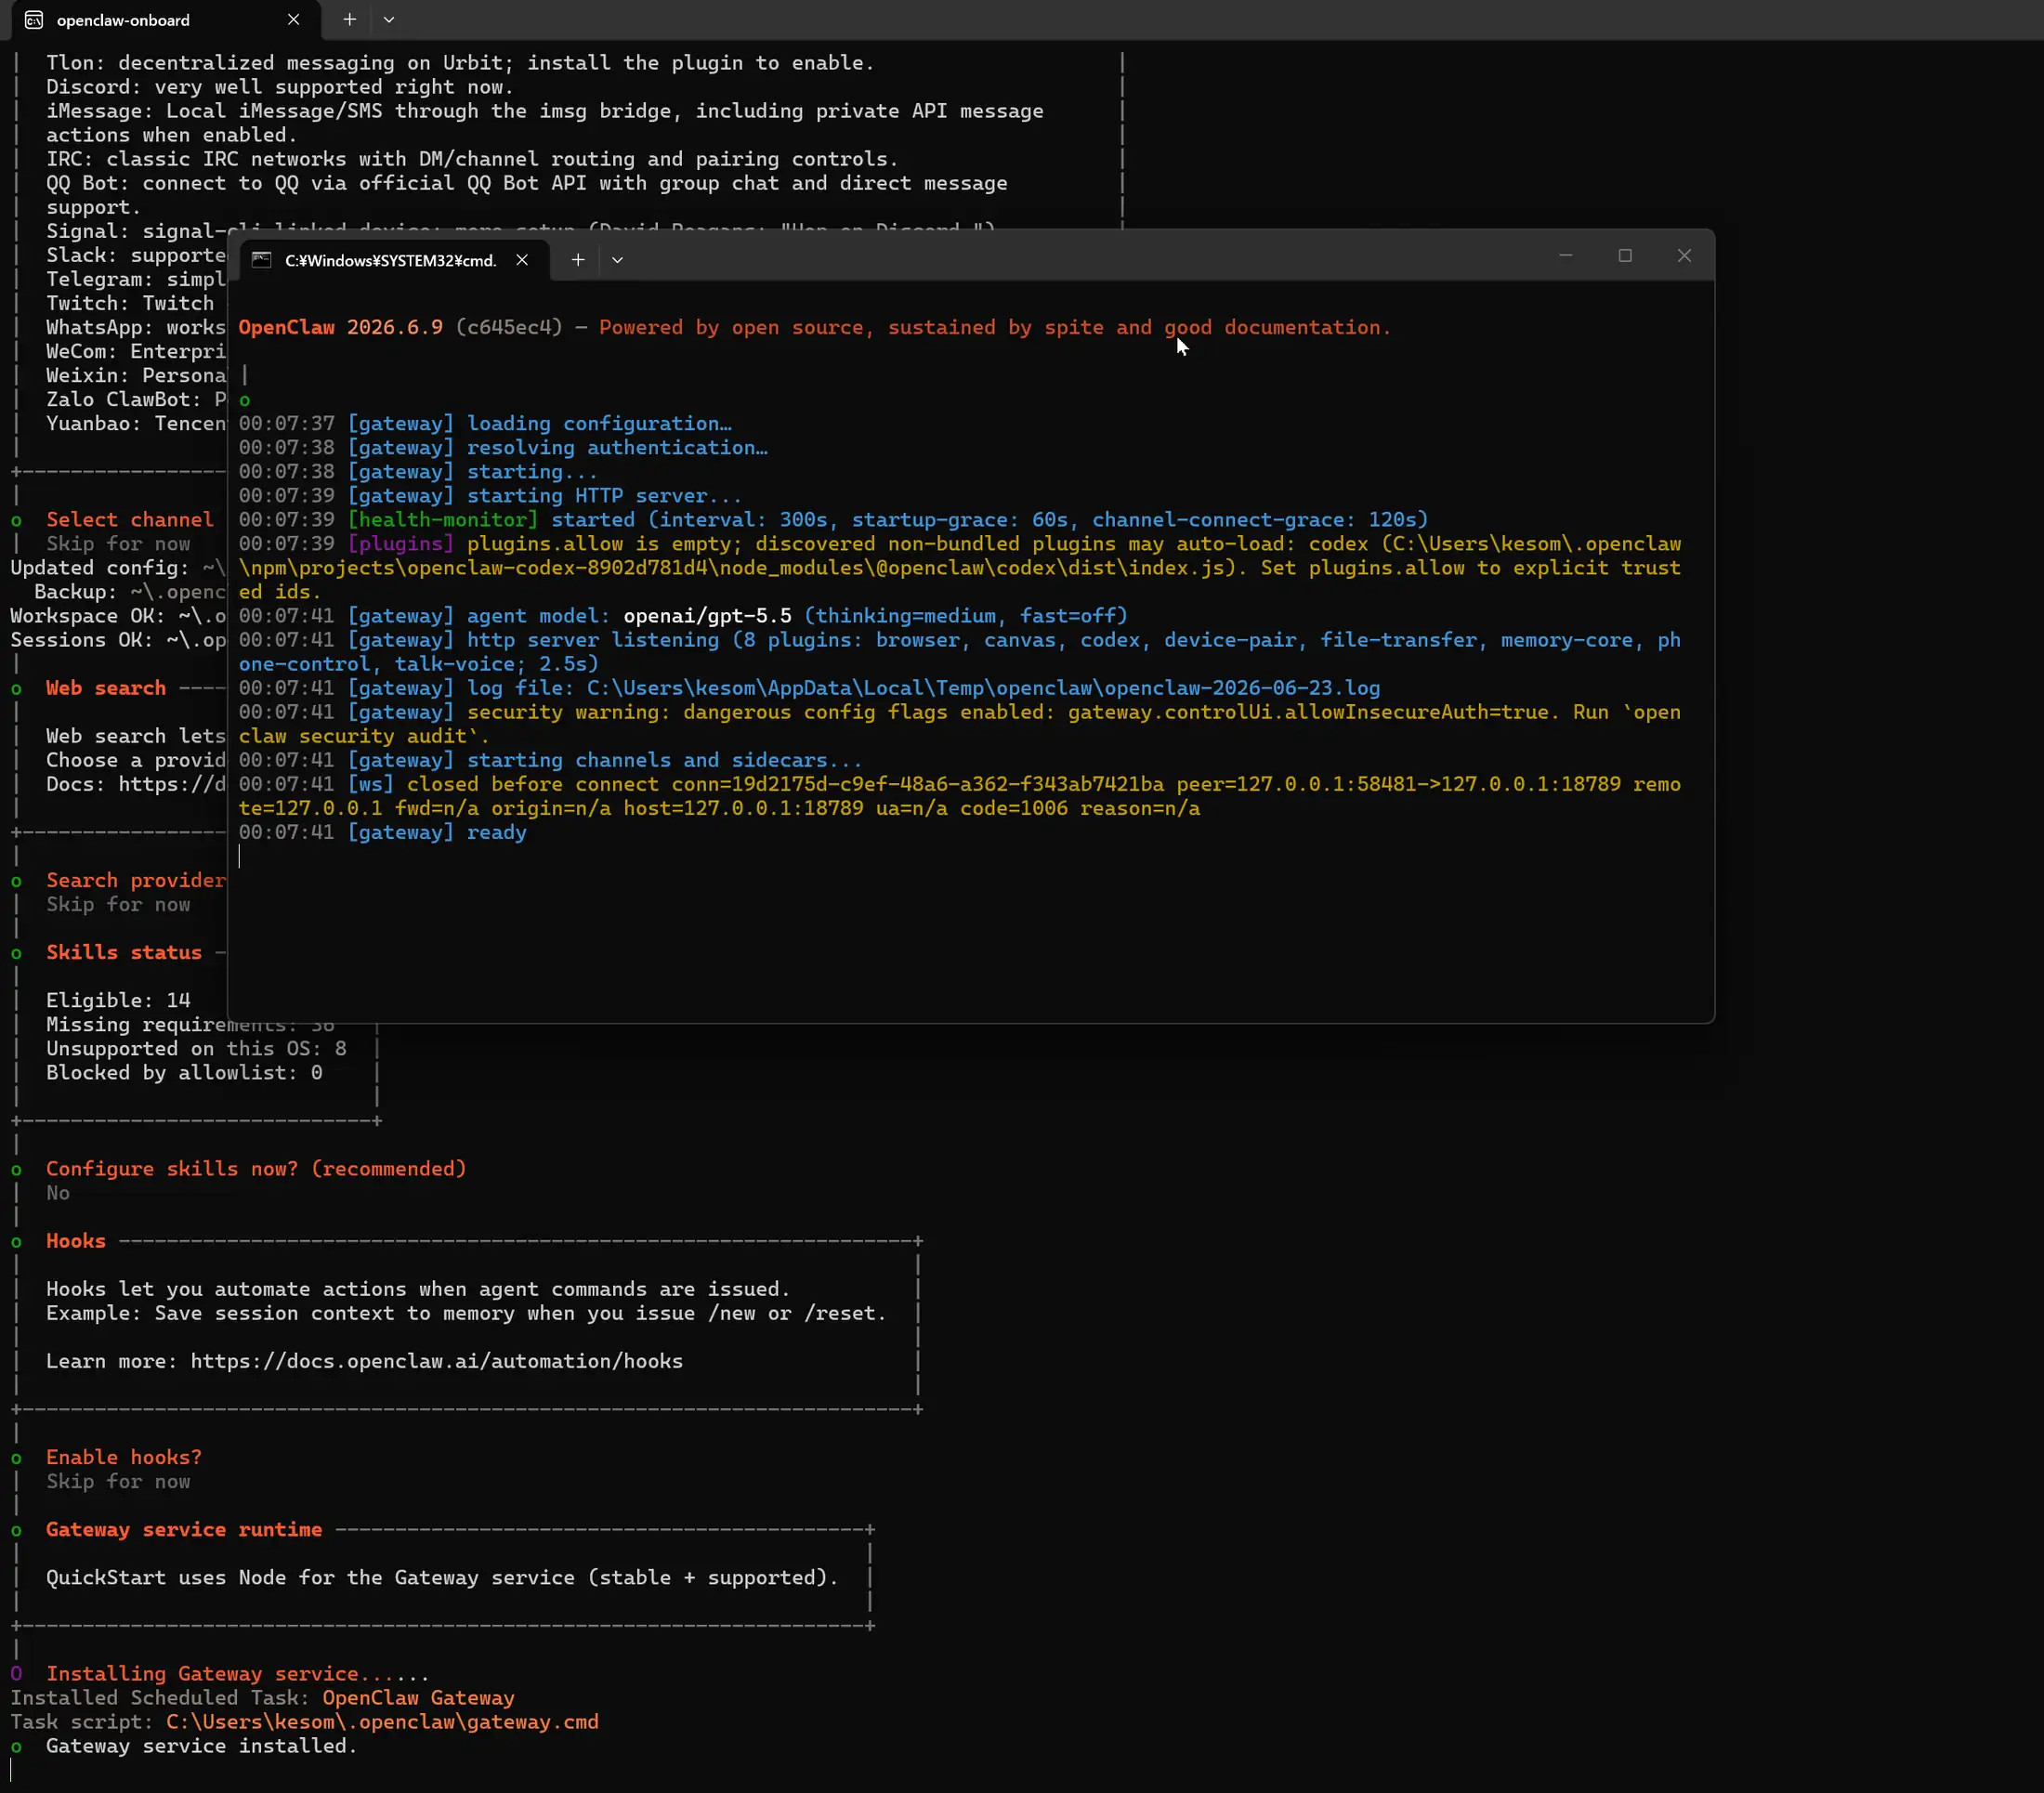Viewport: 2044px width, 1793px height.
Task: Click the "Select channel" prompt heading
Action: pos(130,519)
